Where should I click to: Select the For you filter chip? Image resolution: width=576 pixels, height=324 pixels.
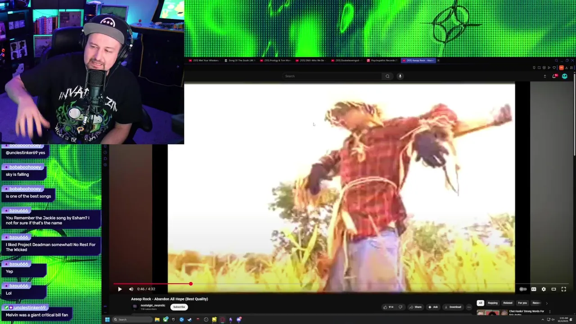(x=522, y=303)
